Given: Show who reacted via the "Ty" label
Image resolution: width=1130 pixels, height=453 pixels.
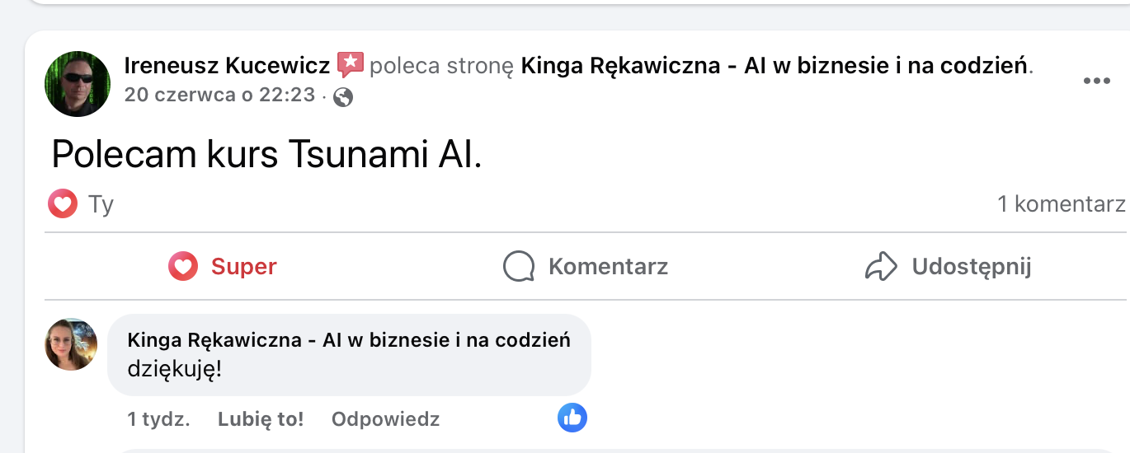Looking at the screenshot, I should tap(101, 204).
